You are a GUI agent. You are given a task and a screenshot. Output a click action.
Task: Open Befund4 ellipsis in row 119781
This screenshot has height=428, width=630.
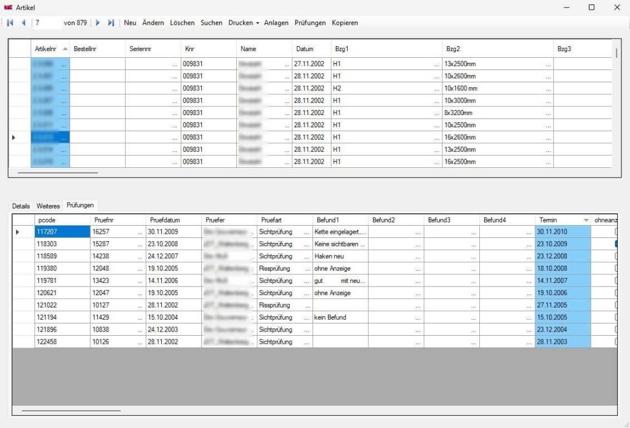point(529,280)
